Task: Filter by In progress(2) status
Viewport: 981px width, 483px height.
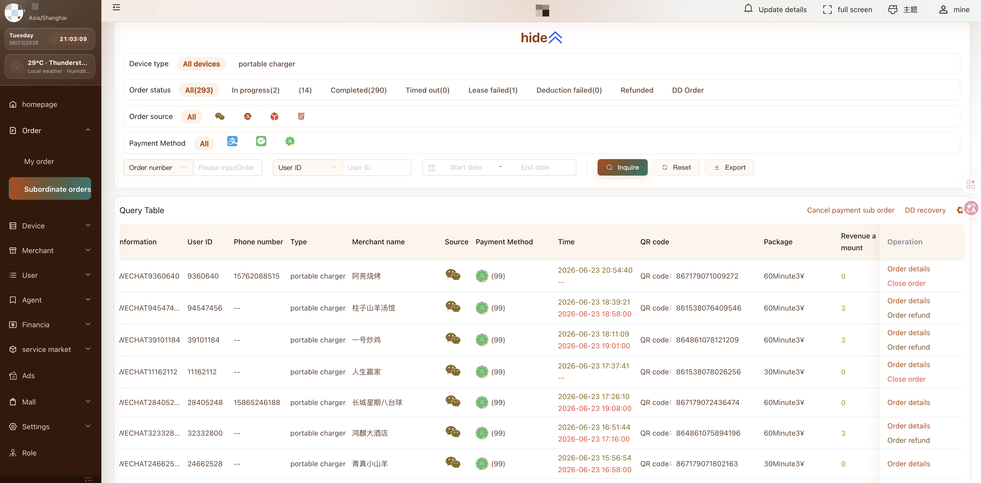Action: click(256, 90)
